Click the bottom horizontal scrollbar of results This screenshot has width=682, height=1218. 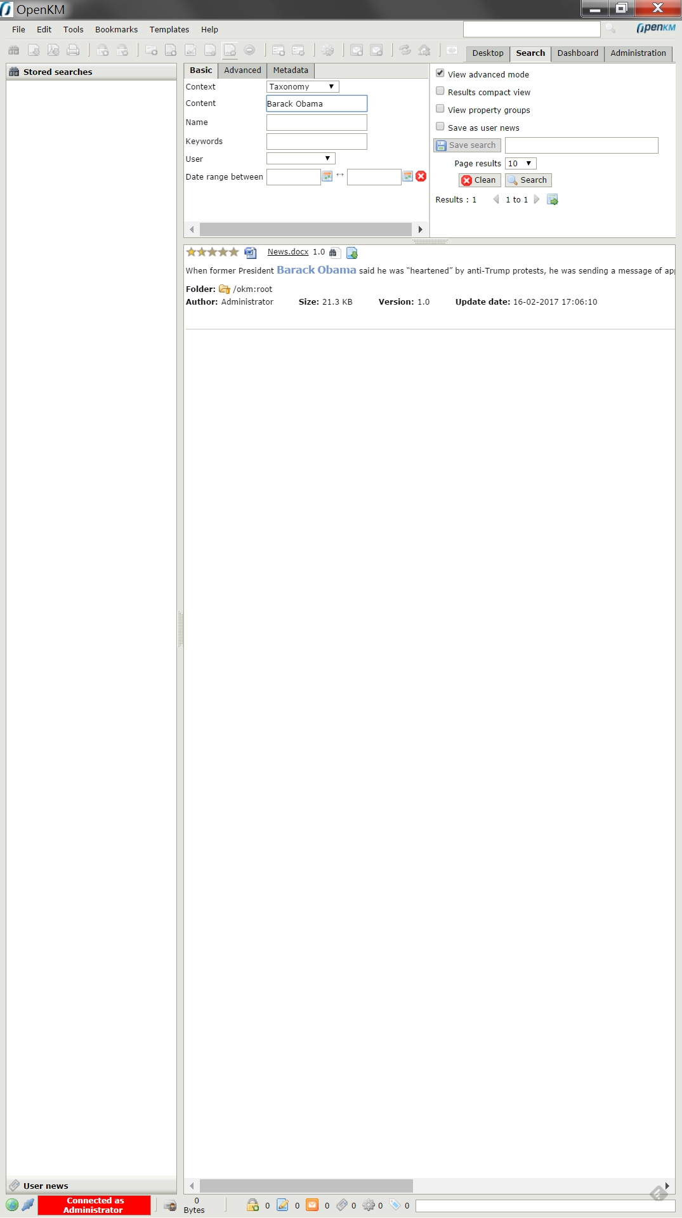pyautogui.click(x=306, y=1186)
